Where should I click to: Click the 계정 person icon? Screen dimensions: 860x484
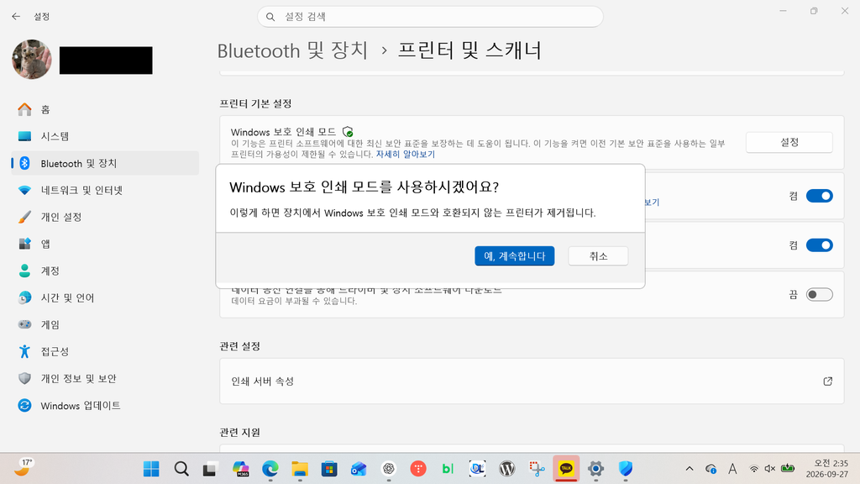pyautogui.click(x=24, y=271)
